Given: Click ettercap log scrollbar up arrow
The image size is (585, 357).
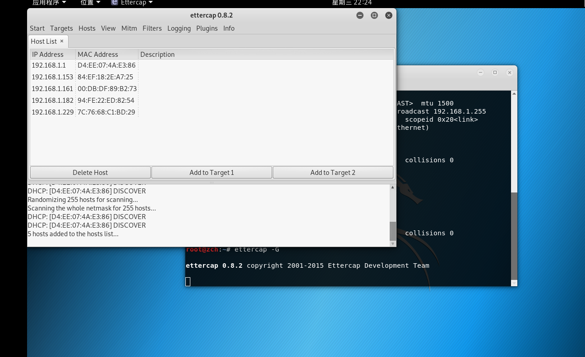Looking at the screenshot, I should tap(392, 187).
